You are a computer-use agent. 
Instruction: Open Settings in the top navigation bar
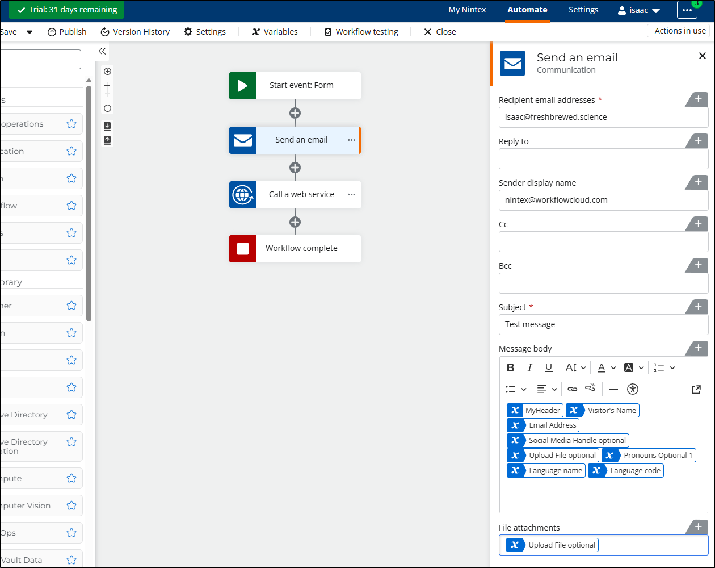tap(583, 10)
